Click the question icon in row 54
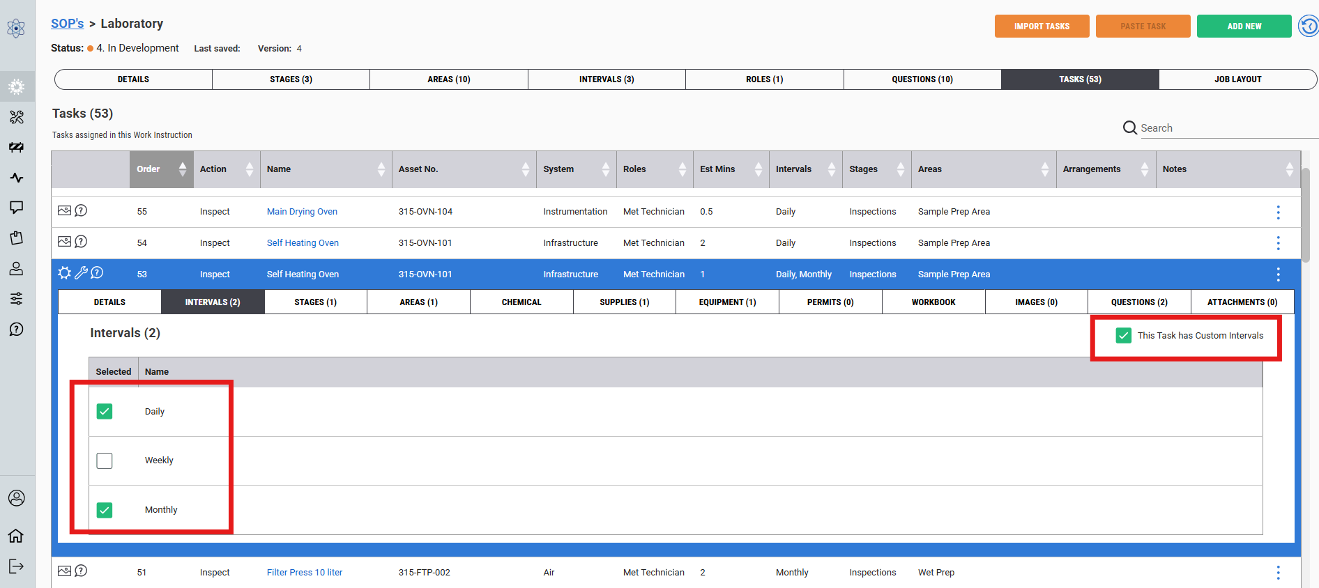 (81, 242)
